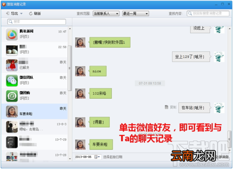Click the message search content field

[x=208, y=14]
